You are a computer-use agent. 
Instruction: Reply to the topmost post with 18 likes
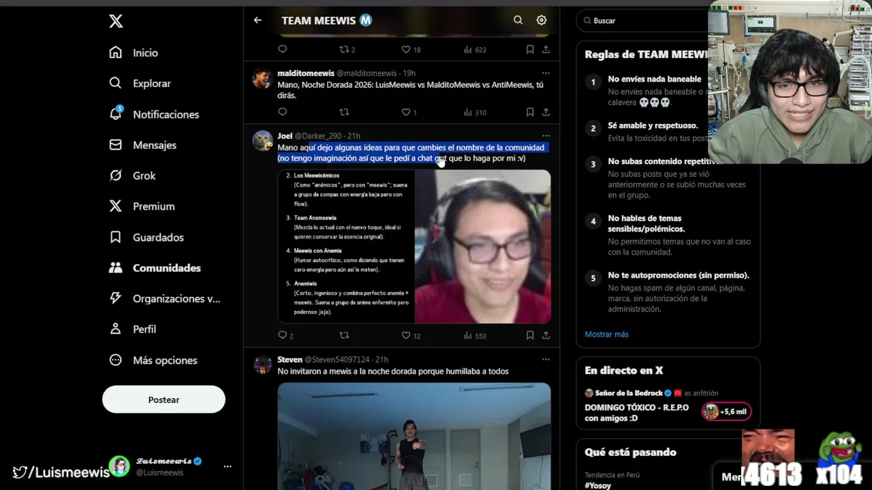(283, 49)
